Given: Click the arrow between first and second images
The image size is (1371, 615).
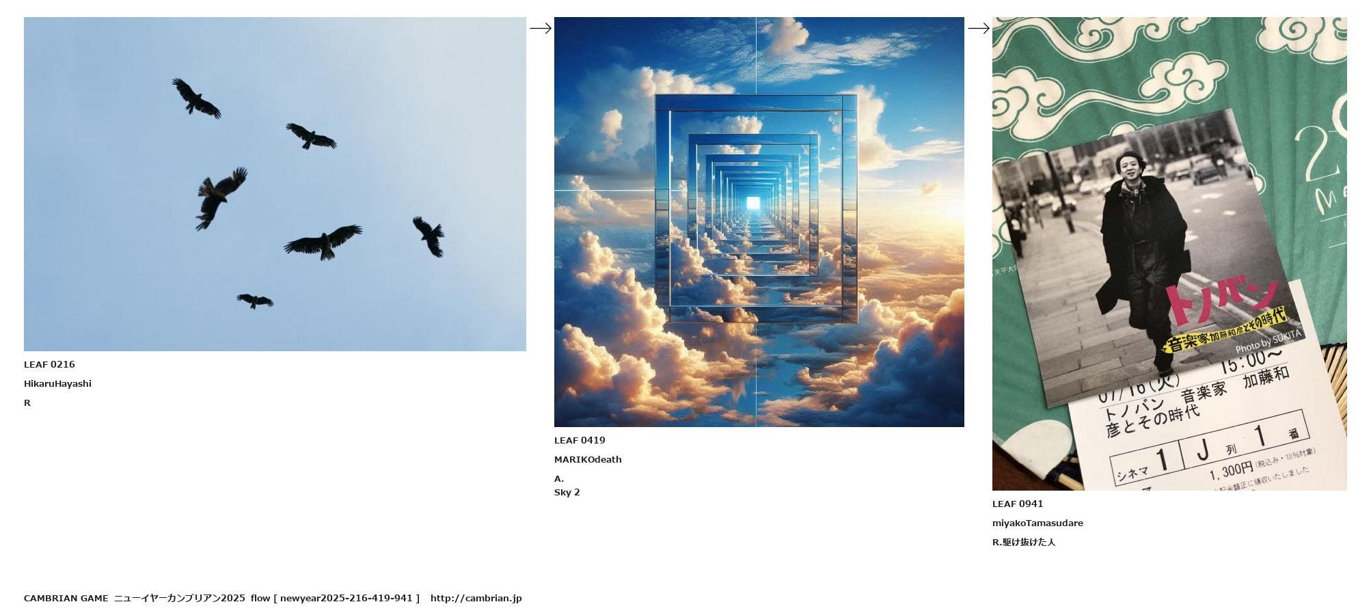Looking at the screenshot, I should (541, 28).
